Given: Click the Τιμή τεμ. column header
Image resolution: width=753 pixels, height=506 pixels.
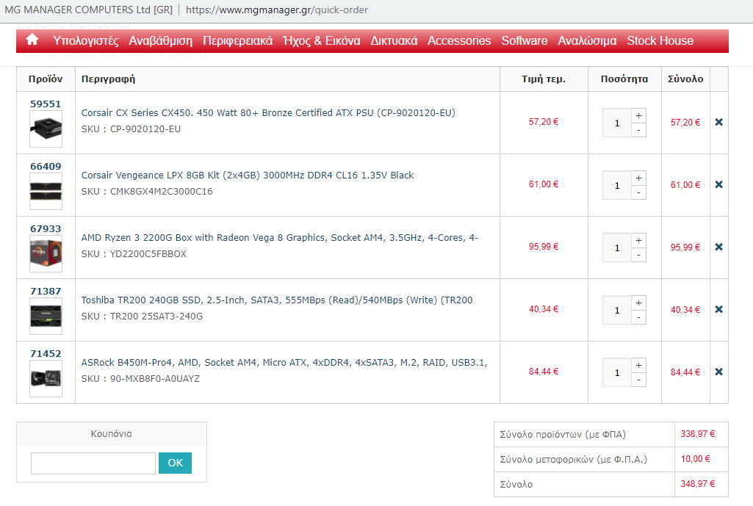Looking at the screenshot, I should 544,79.
